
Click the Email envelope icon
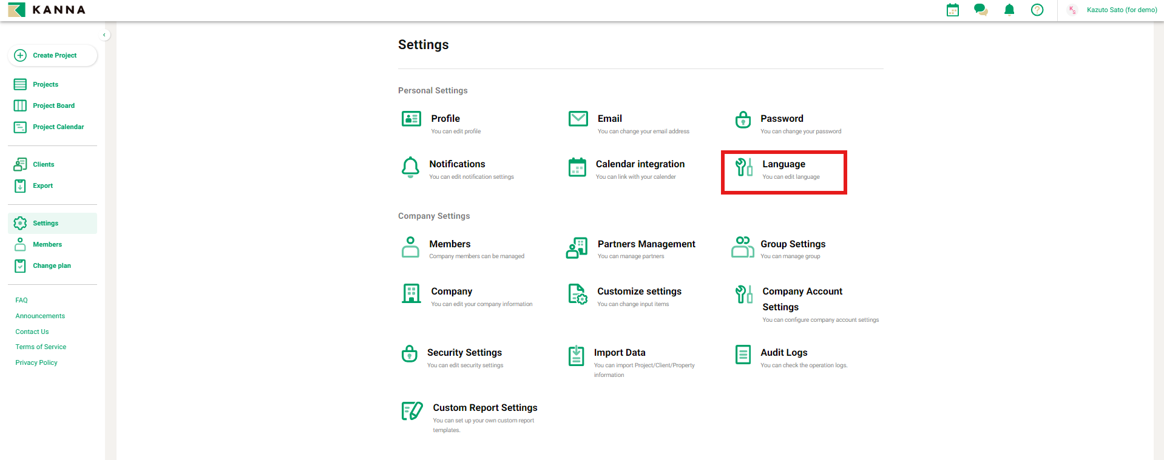tap(578, 119)
